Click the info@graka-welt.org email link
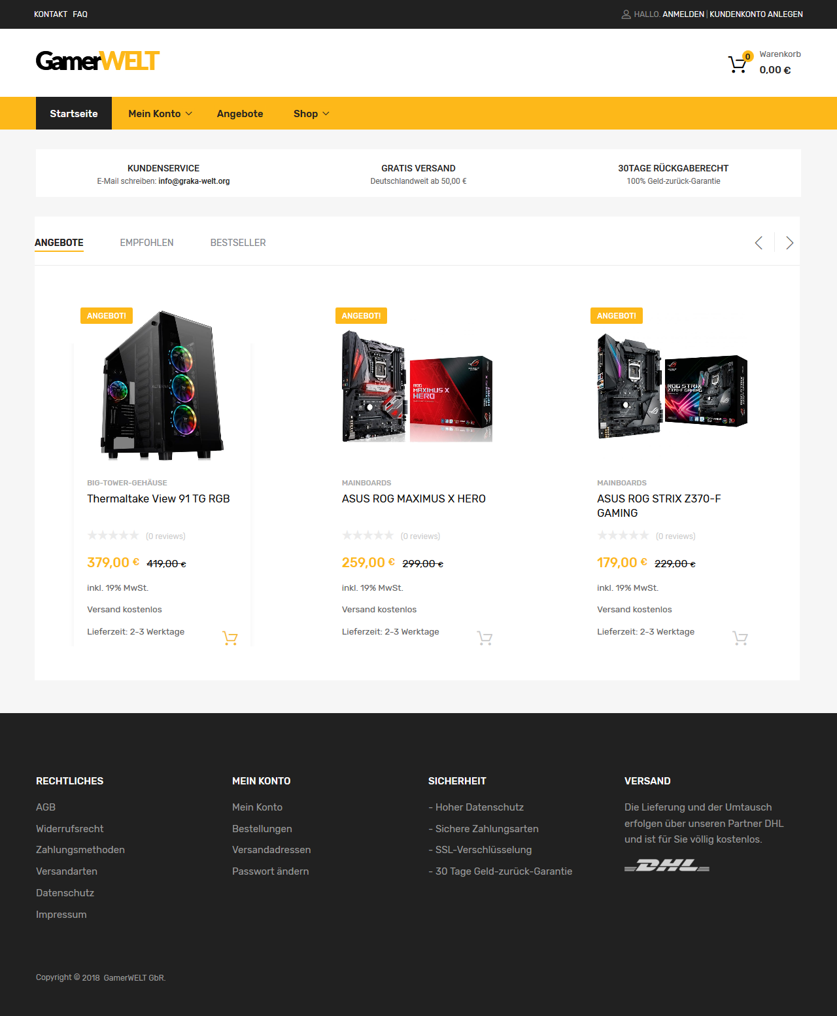Screen dimensions: 837x1016 click(194, 181)
